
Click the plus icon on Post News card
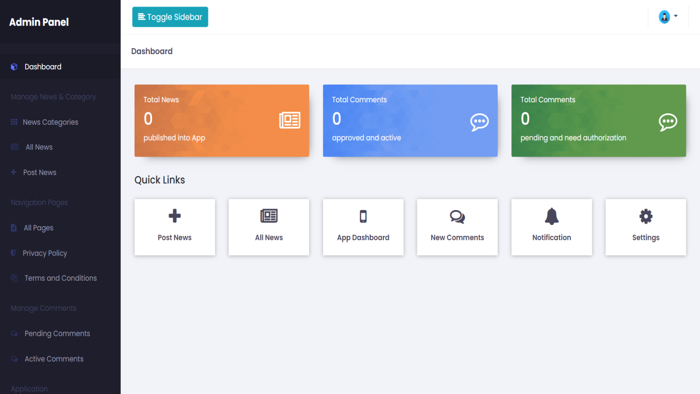pos(174,216)
